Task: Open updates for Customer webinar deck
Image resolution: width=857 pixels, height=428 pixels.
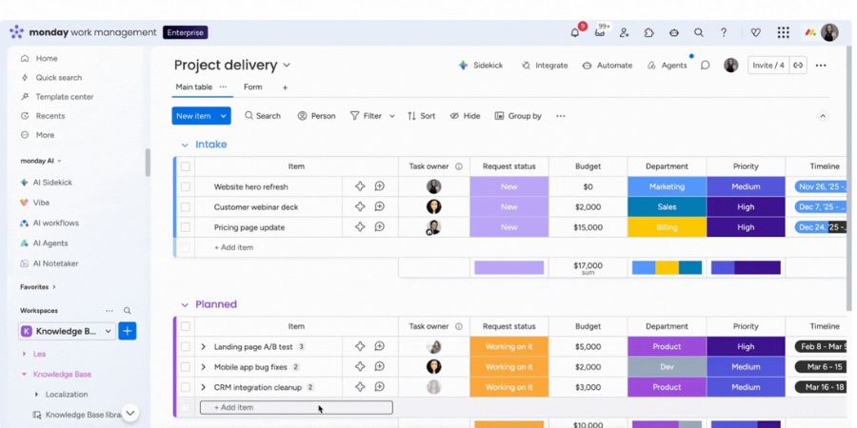Action: click(x=379, y=207)
